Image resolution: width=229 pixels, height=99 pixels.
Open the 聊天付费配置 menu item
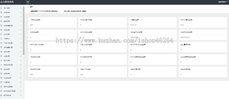[11, 87]
